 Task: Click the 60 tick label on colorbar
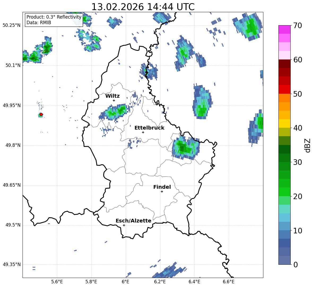tap(298, 60)
